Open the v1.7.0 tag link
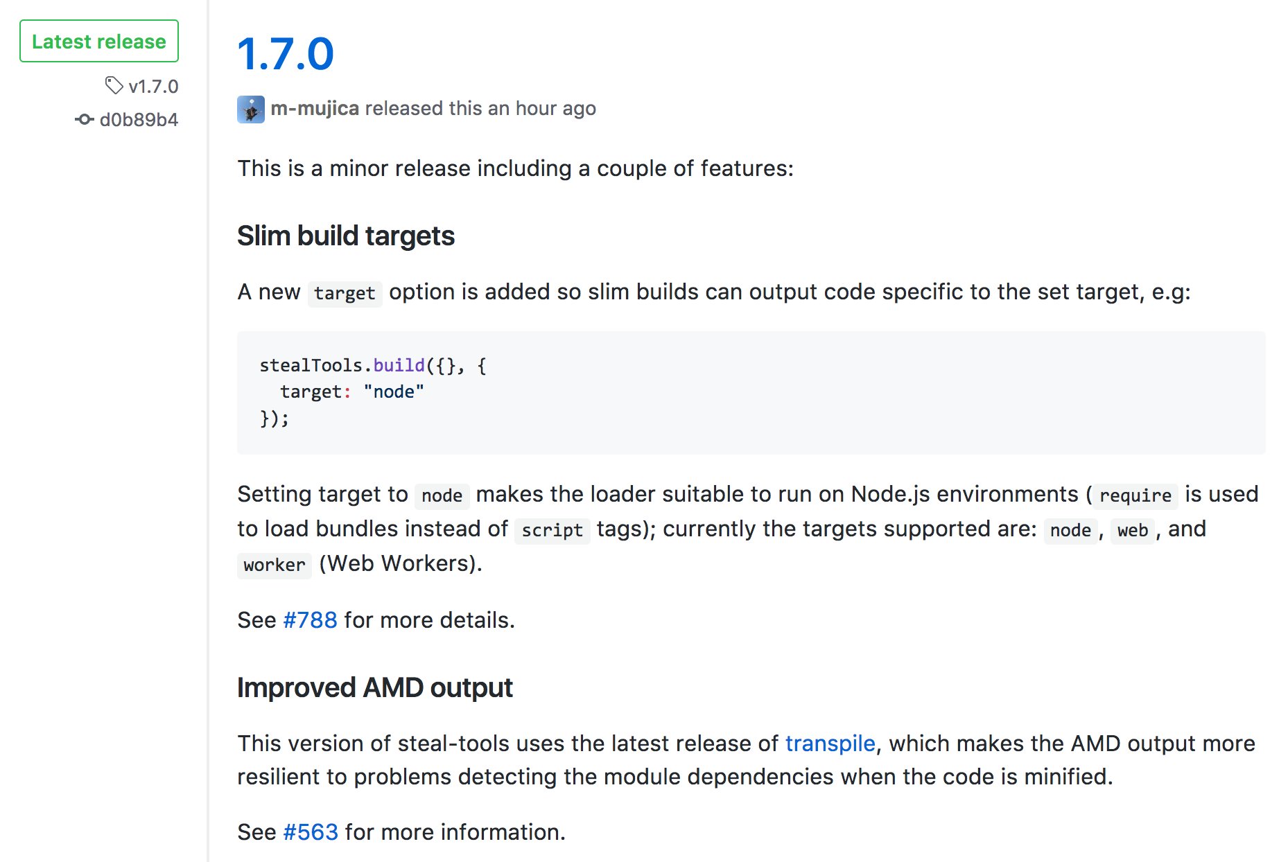 click(153, 87)
